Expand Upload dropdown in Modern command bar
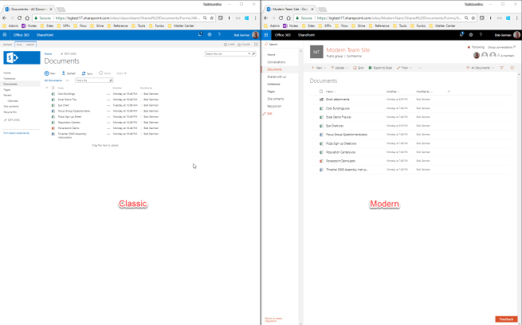The image size is (522, 325). [339, 68]
